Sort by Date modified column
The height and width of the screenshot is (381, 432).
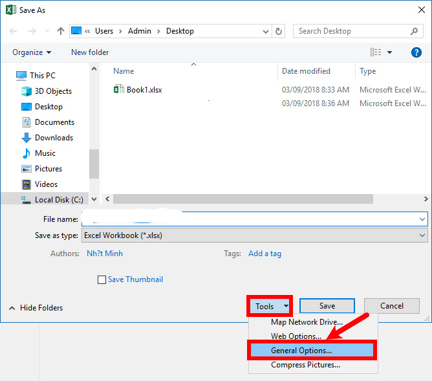(306, 71)
